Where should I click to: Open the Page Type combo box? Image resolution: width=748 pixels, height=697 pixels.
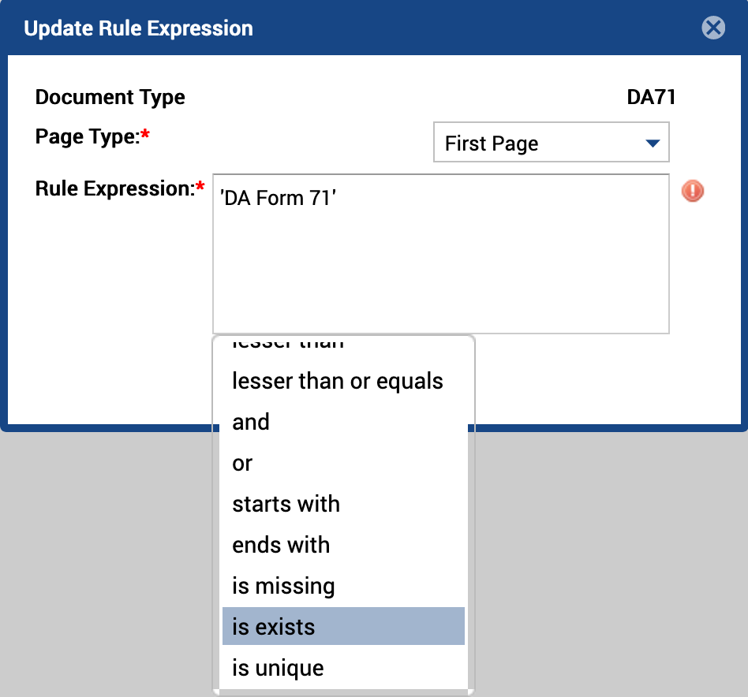point(551,142)
